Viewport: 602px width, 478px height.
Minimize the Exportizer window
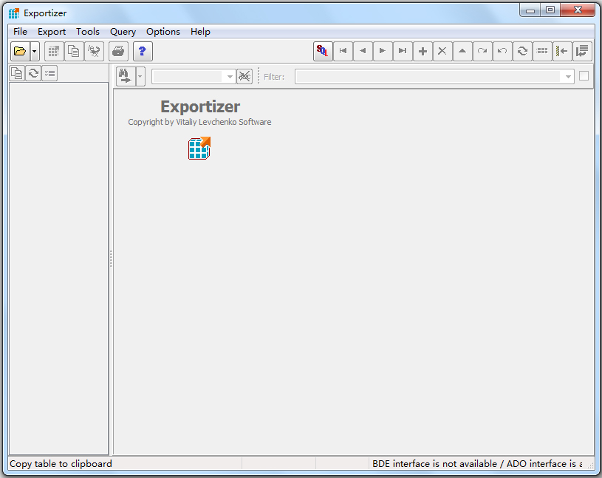530,10
